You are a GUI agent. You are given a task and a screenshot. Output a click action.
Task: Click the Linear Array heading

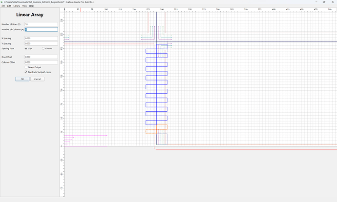[30, 15]
